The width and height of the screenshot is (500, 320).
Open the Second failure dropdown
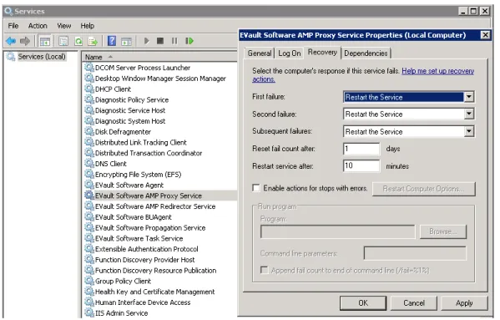(x=469, y=114)
